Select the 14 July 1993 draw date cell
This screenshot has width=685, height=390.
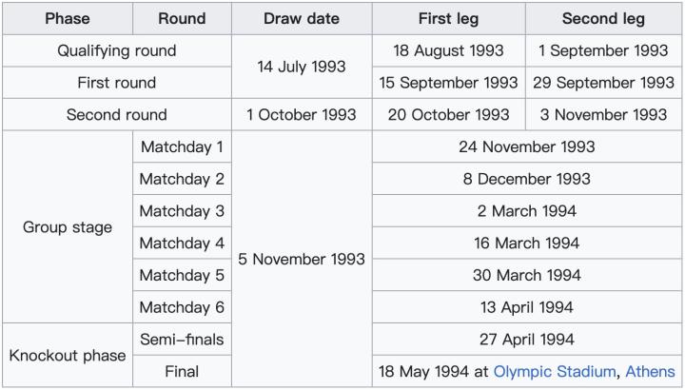tap(302, 67)
